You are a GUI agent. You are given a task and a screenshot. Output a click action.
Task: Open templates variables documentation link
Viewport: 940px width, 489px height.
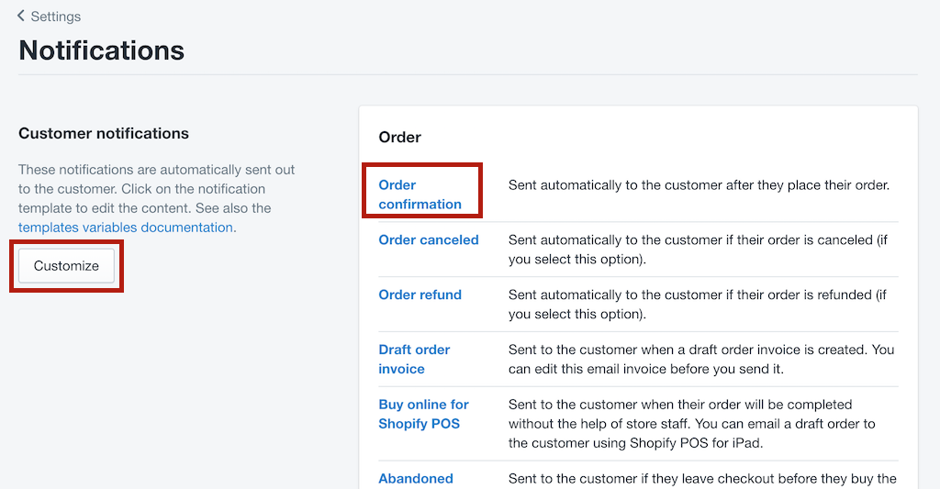(x=125, y=228)
